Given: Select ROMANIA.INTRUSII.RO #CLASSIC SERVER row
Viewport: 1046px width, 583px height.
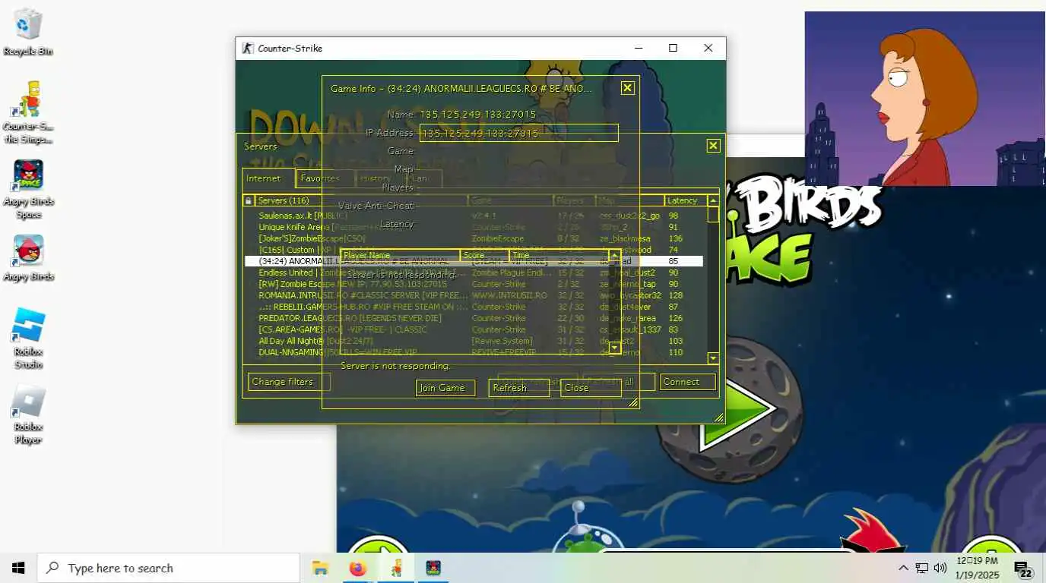Looking at the screenshot, I should click(474, 295).
